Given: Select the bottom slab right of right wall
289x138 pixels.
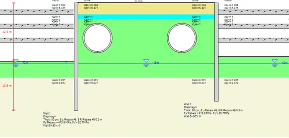Looking at the screenshot, I should coord(254,40).
